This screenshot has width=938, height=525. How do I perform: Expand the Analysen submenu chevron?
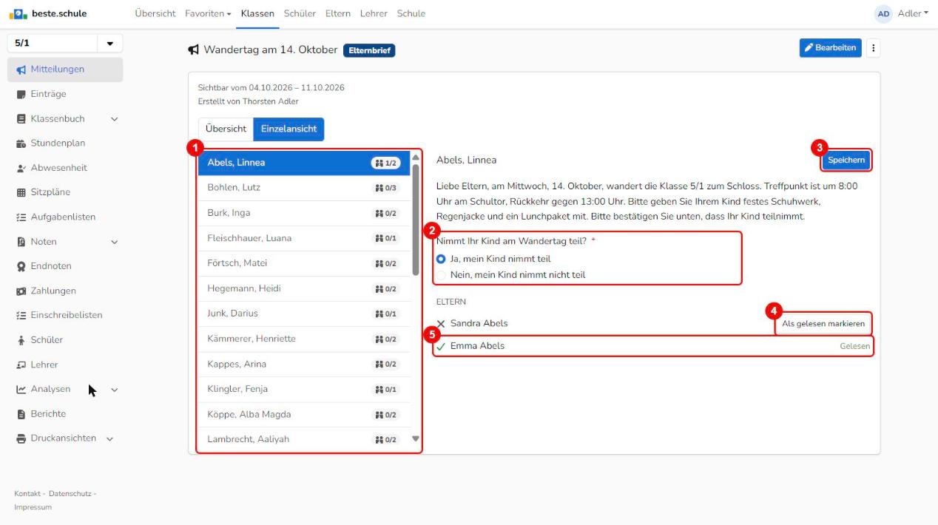point(114,390)
